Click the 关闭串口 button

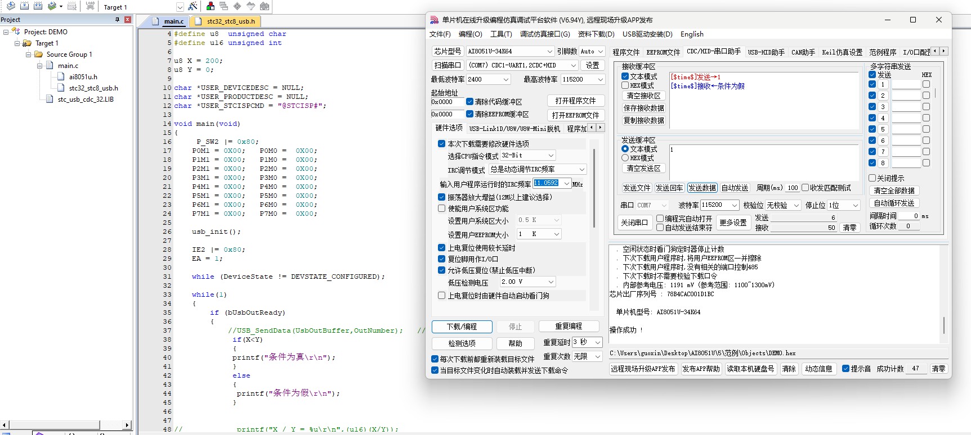tap(634, 223)
